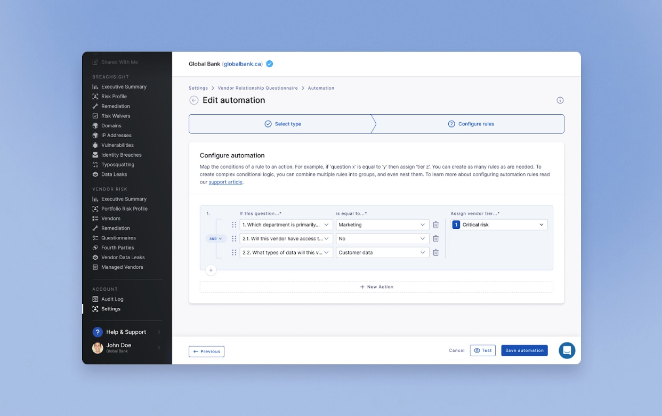The image size is (662, 416).
Task: Switch to the Select type step
Action: click(x=282, y=124)
